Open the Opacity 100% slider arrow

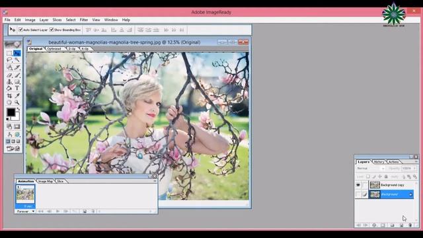click(x=414, y=169)
